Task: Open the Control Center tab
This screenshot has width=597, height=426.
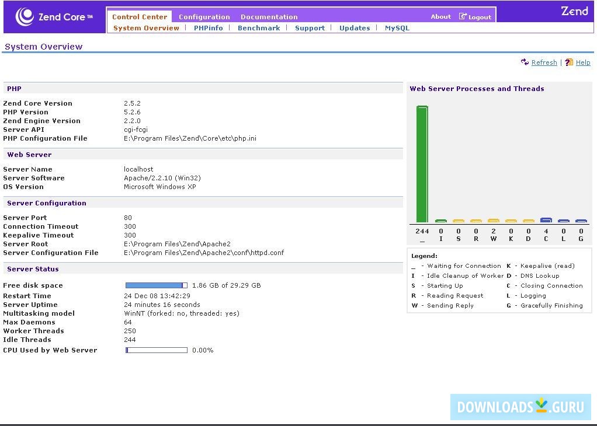Action: tap(140, 17)
